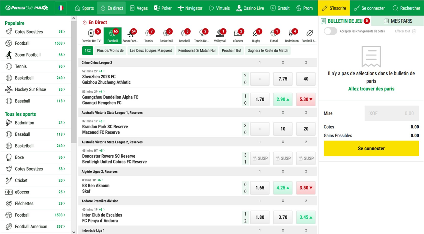The image size is (424, 234).
Task: Click the Fléchettes target icon in sidebar
Action: [9, 204]
